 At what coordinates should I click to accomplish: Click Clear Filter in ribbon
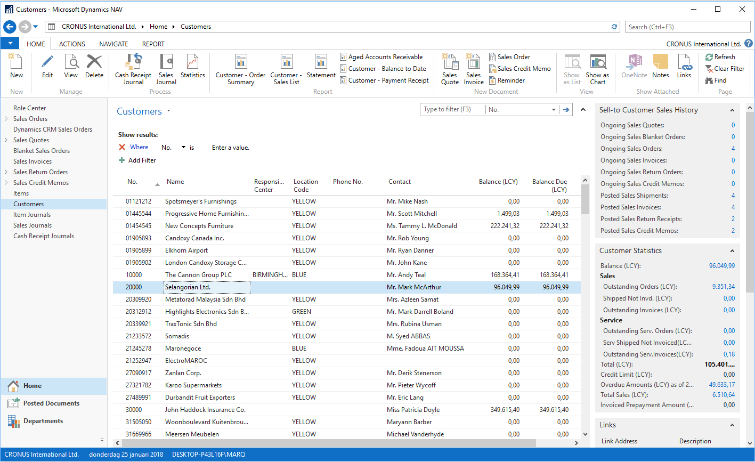pyautogui.click(x=725, y=69)
